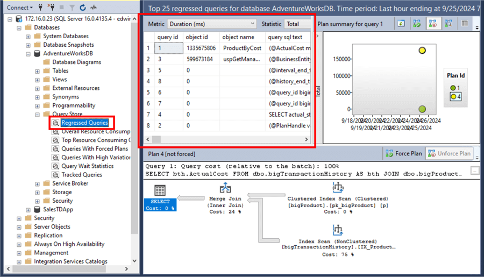Click the refresh icon in plan summary toolbar

(x=401, y=24)
